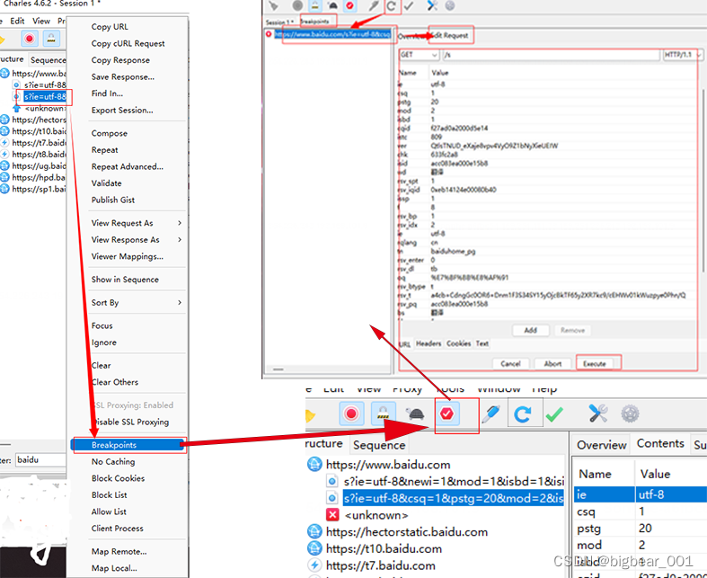Click the vertical scrollbar of Edit Request table

tap(703, 181)
